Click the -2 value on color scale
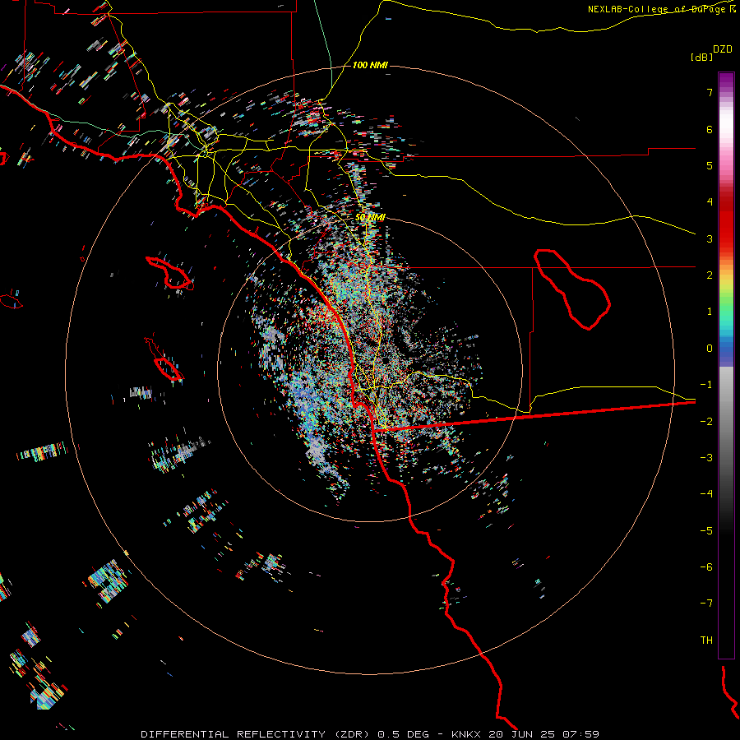Image resolution: width=740 pixels, height=740 pixels. coord(706,421)
